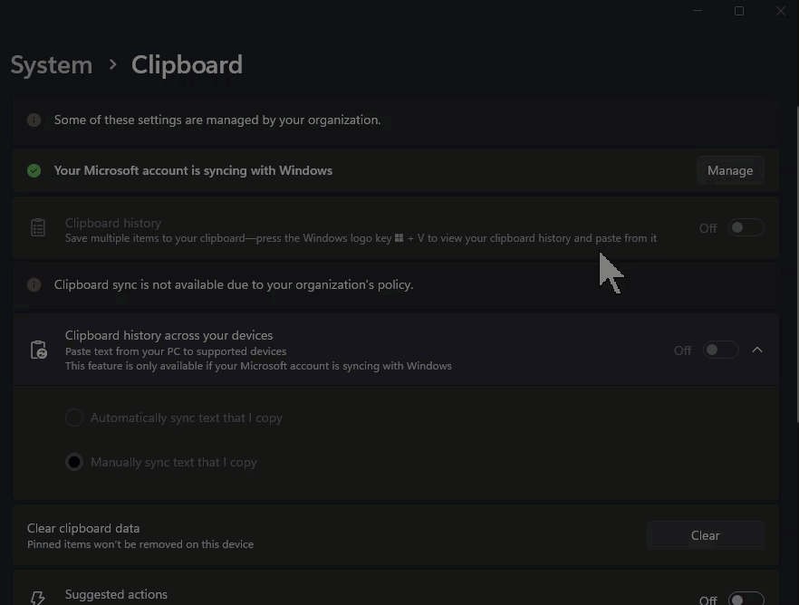Click the Clipboard history list icon

[x=38, y=227]
